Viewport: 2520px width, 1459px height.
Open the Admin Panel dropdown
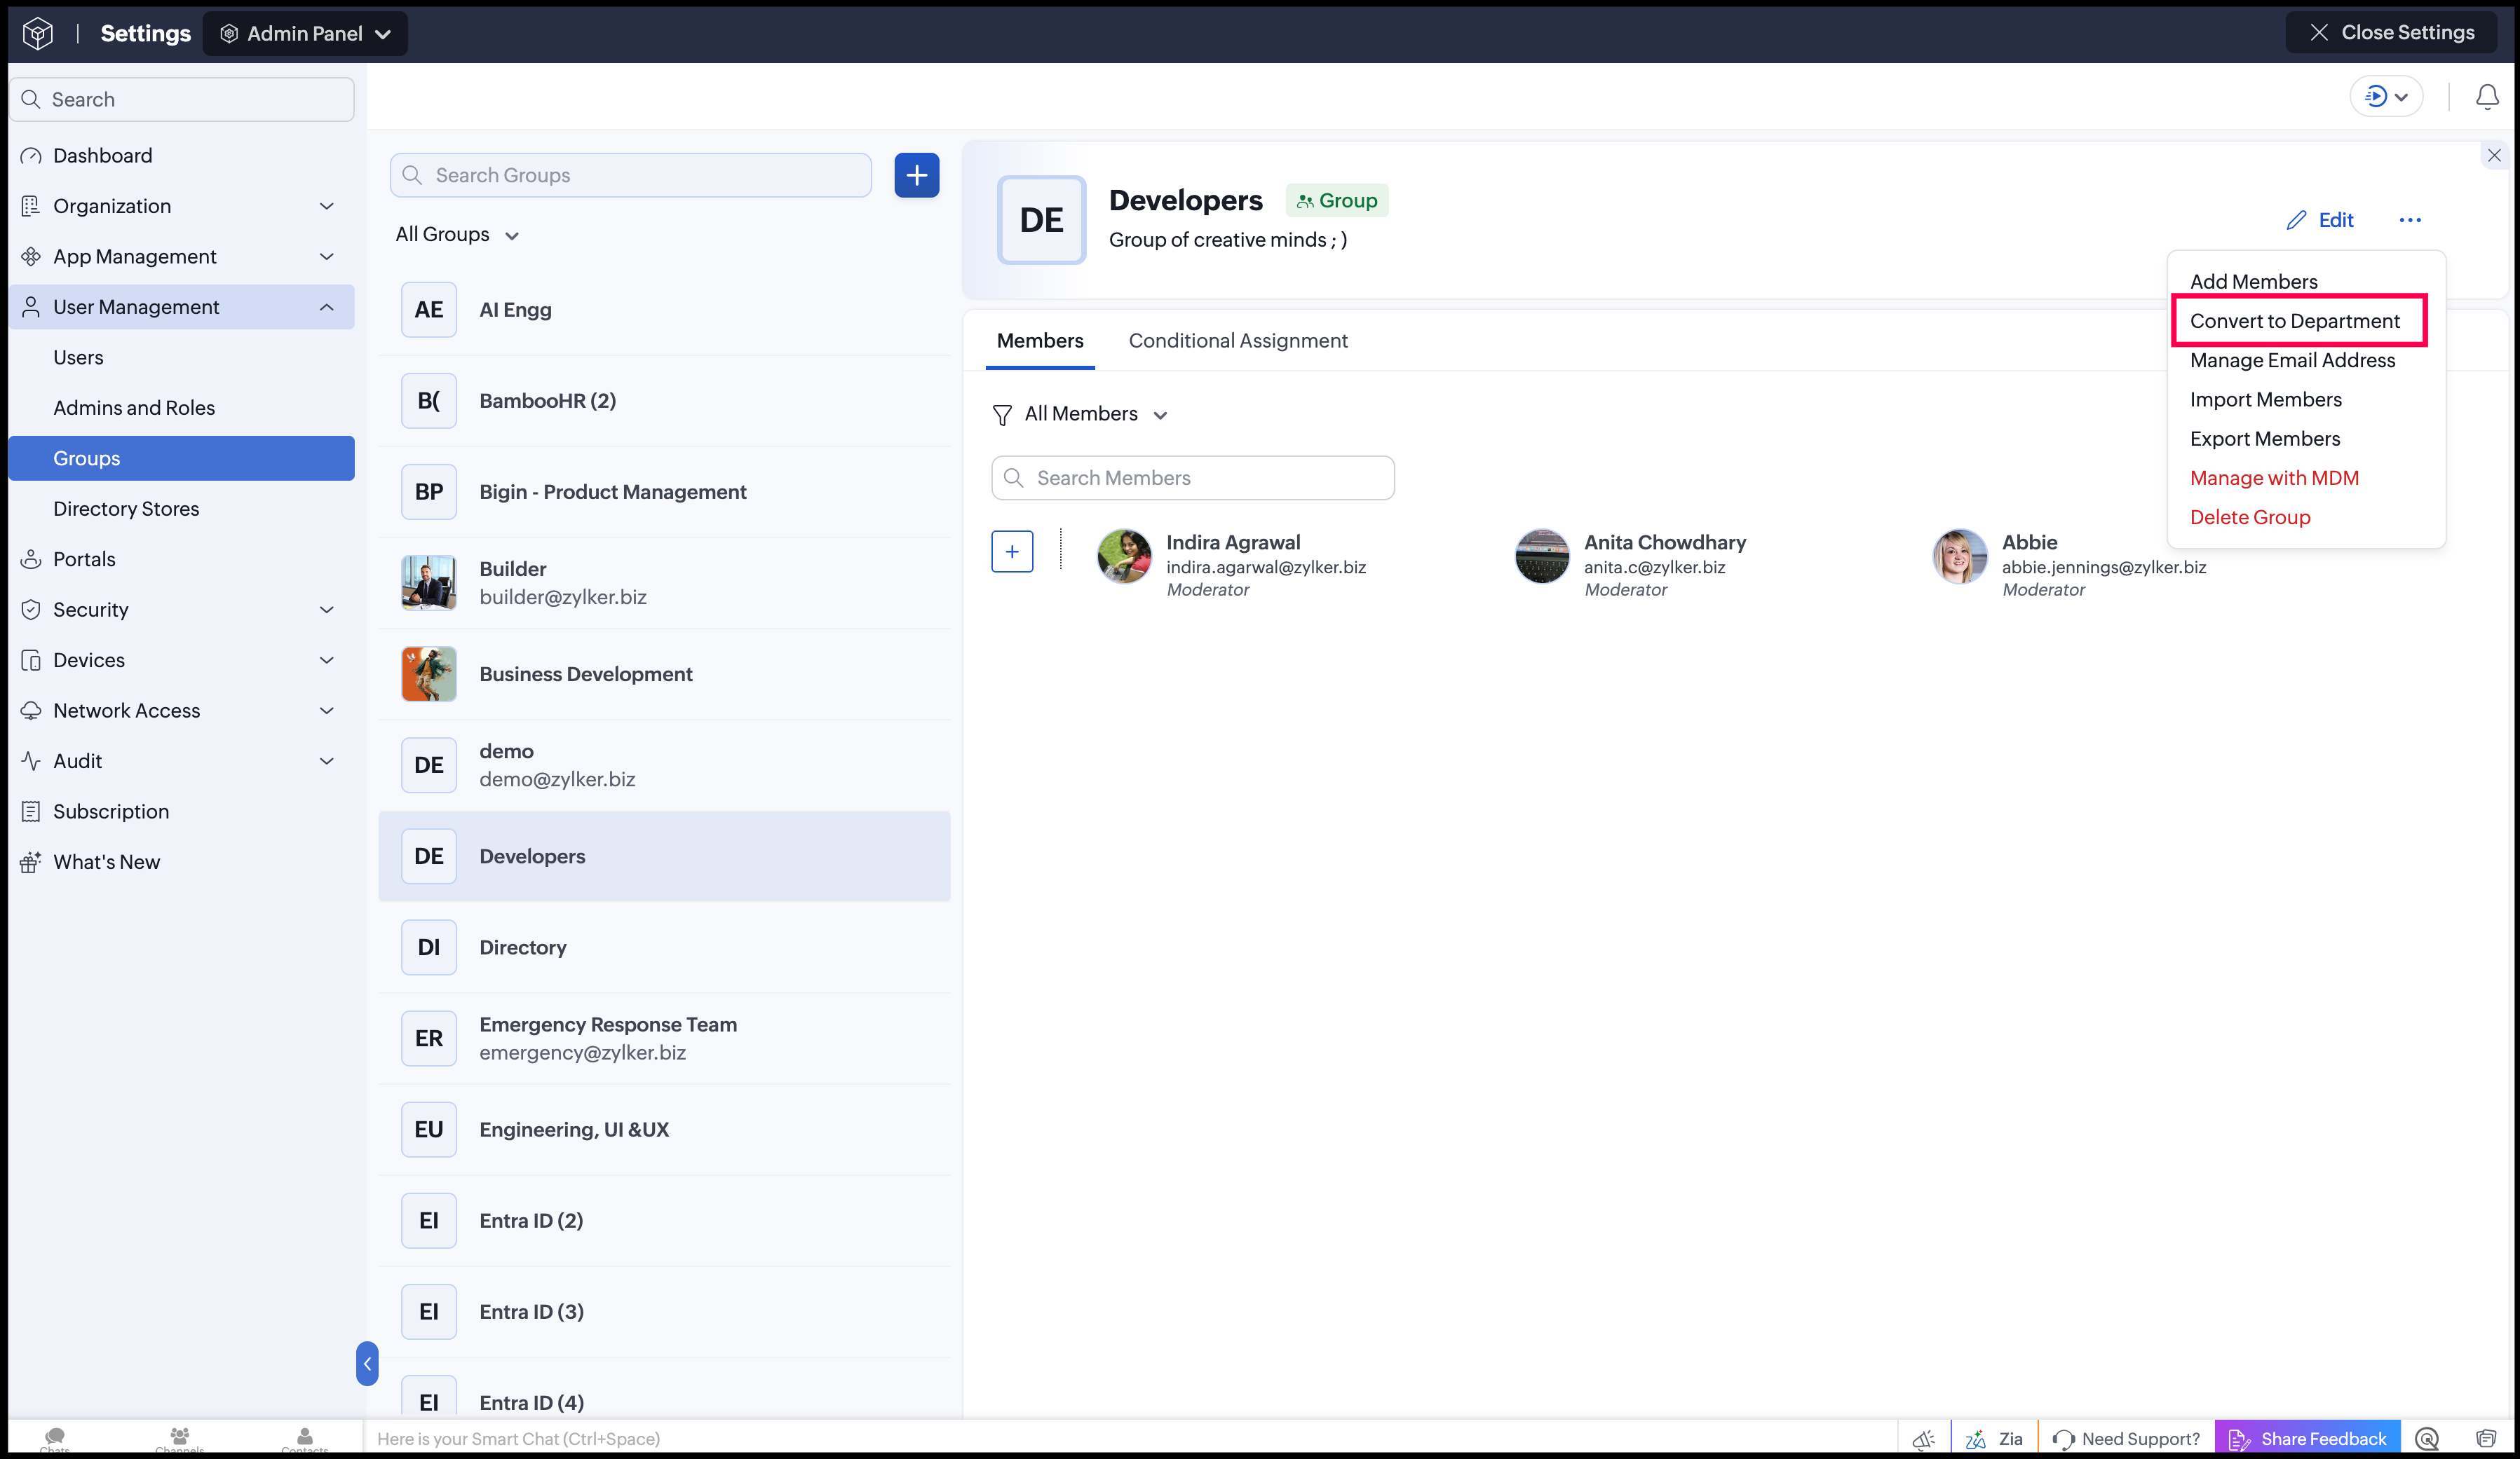(x=305, y=33)
